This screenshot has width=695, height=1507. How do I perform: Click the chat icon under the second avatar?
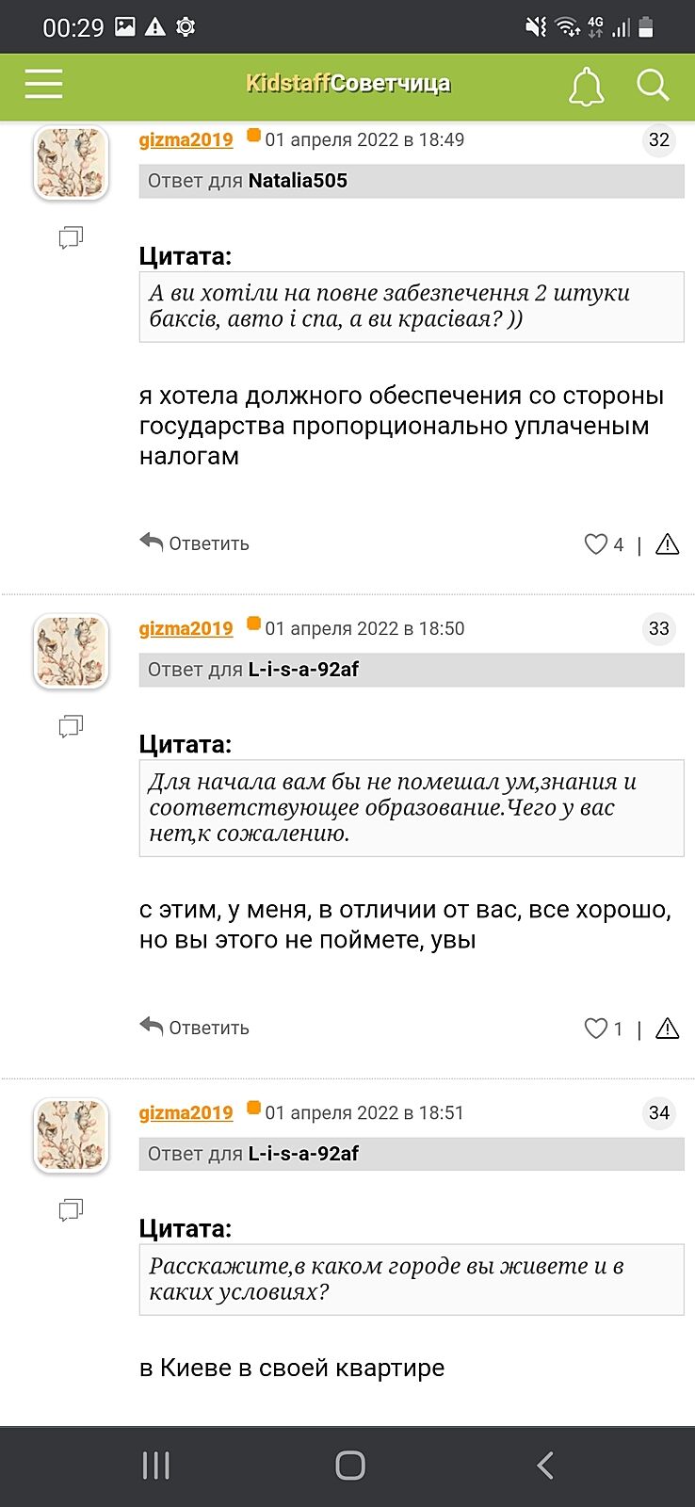tap(71, 726)
